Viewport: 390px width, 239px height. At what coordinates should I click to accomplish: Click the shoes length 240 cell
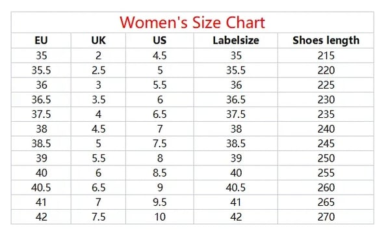326,129
